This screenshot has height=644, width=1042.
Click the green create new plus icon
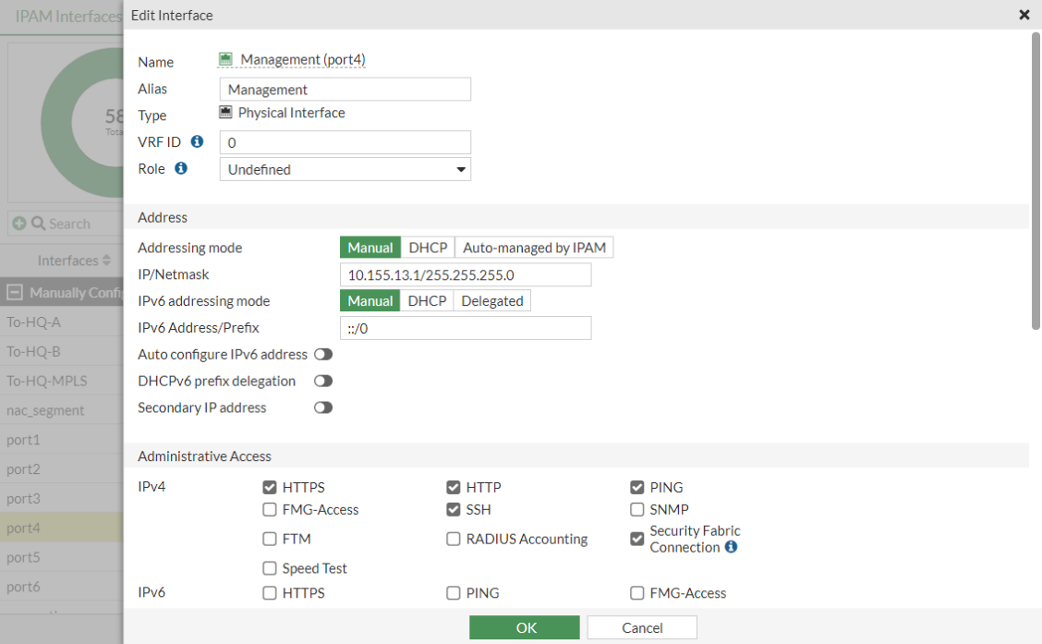19,224
